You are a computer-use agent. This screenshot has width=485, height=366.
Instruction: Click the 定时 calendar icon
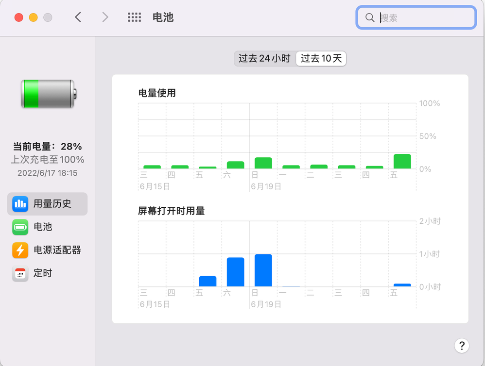[x=20, y=273]
